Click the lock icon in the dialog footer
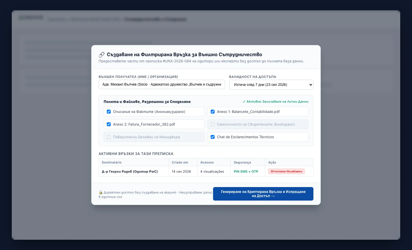412x250 pixels. click(x=101, y=192)
